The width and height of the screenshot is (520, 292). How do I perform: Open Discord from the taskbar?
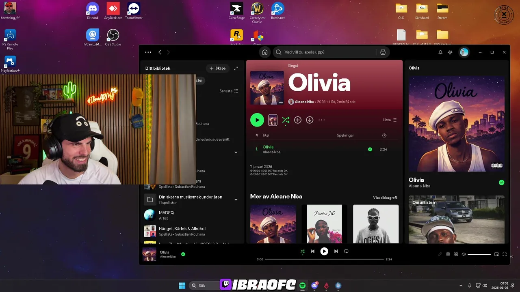314,286
